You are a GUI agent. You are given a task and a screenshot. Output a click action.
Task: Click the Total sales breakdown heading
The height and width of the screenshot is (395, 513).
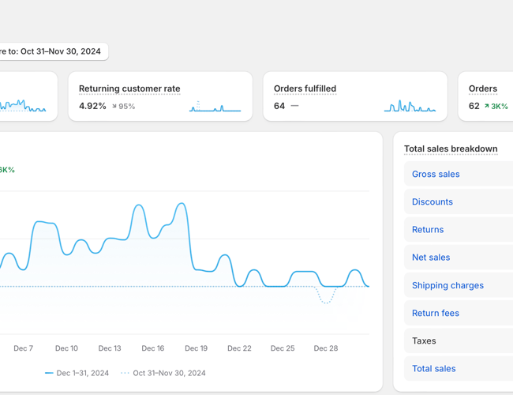450,149
